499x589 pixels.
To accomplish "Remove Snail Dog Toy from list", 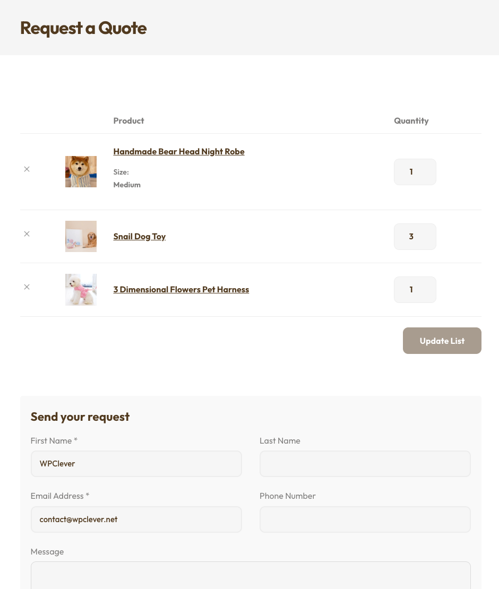I will (27, 234).
